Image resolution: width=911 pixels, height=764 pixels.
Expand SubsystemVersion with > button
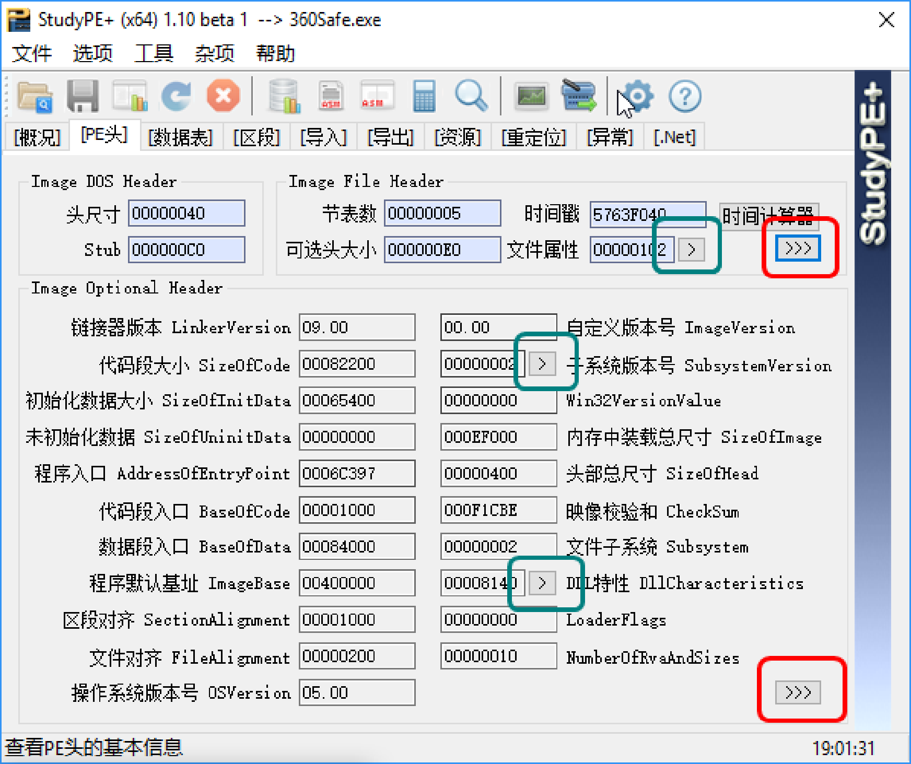542,363
